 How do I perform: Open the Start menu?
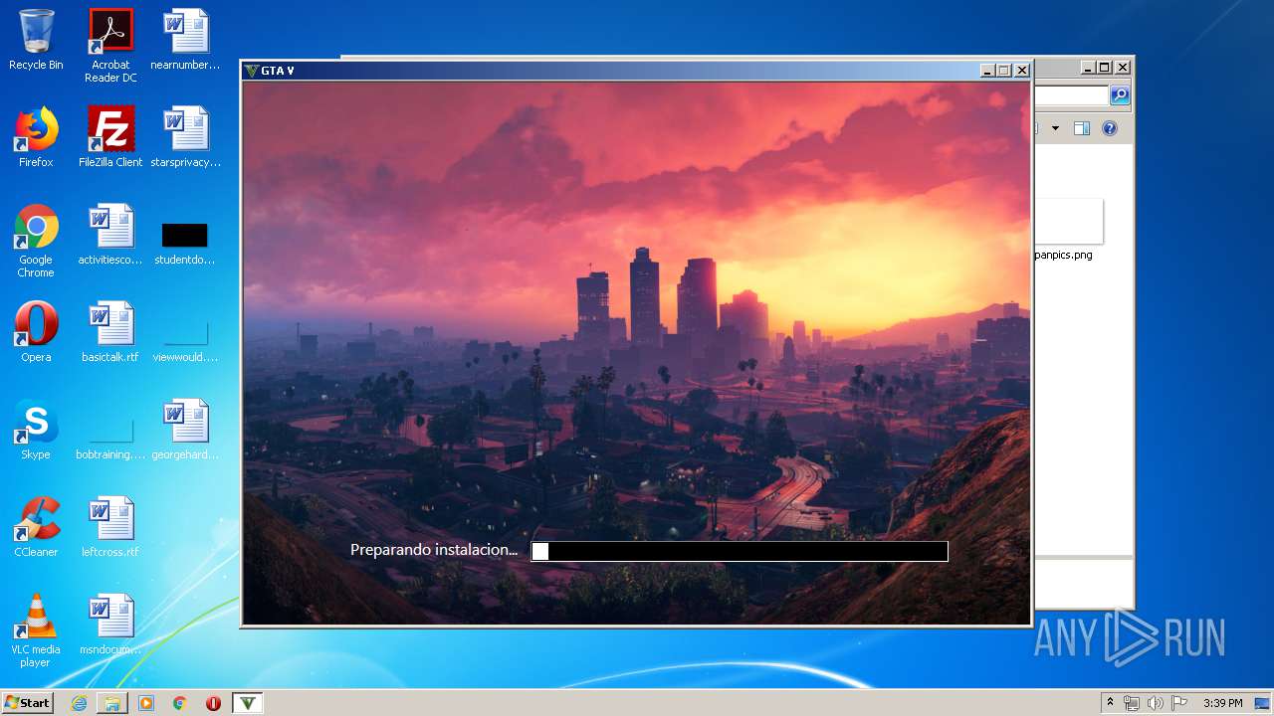28,702
